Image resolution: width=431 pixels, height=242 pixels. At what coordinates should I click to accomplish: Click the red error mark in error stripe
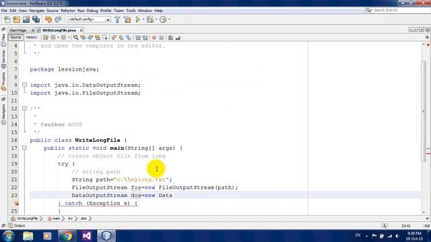[428, 153]
